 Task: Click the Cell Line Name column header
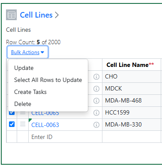(132, 65)
